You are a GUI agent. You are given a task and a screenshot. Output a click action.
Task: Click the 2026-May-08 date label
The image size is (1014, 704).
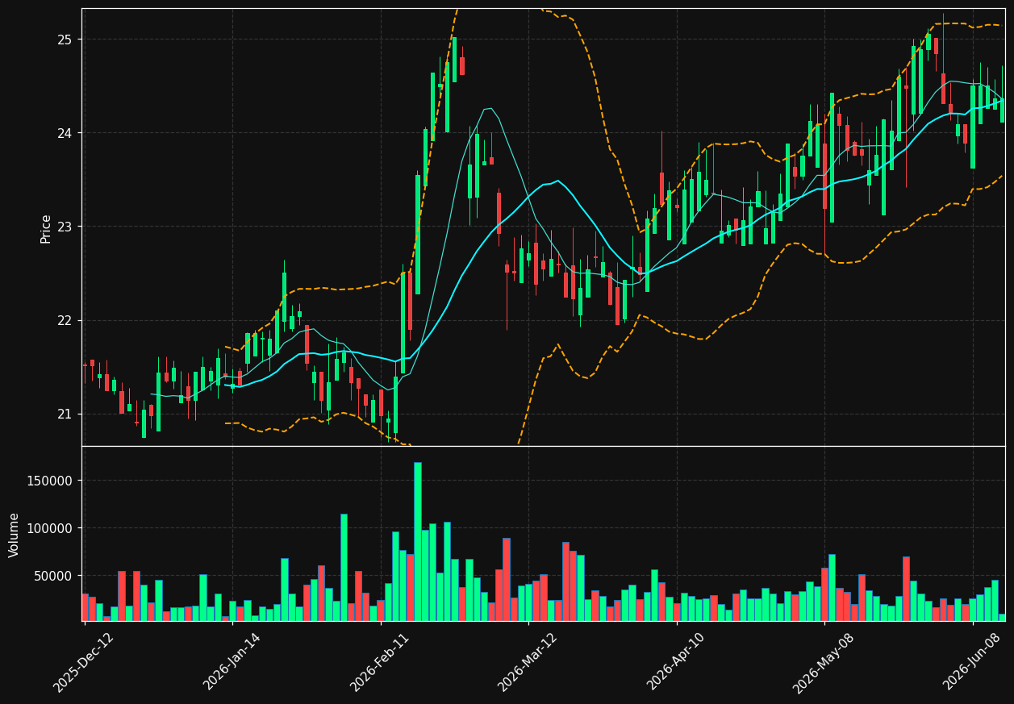point(824,662)
